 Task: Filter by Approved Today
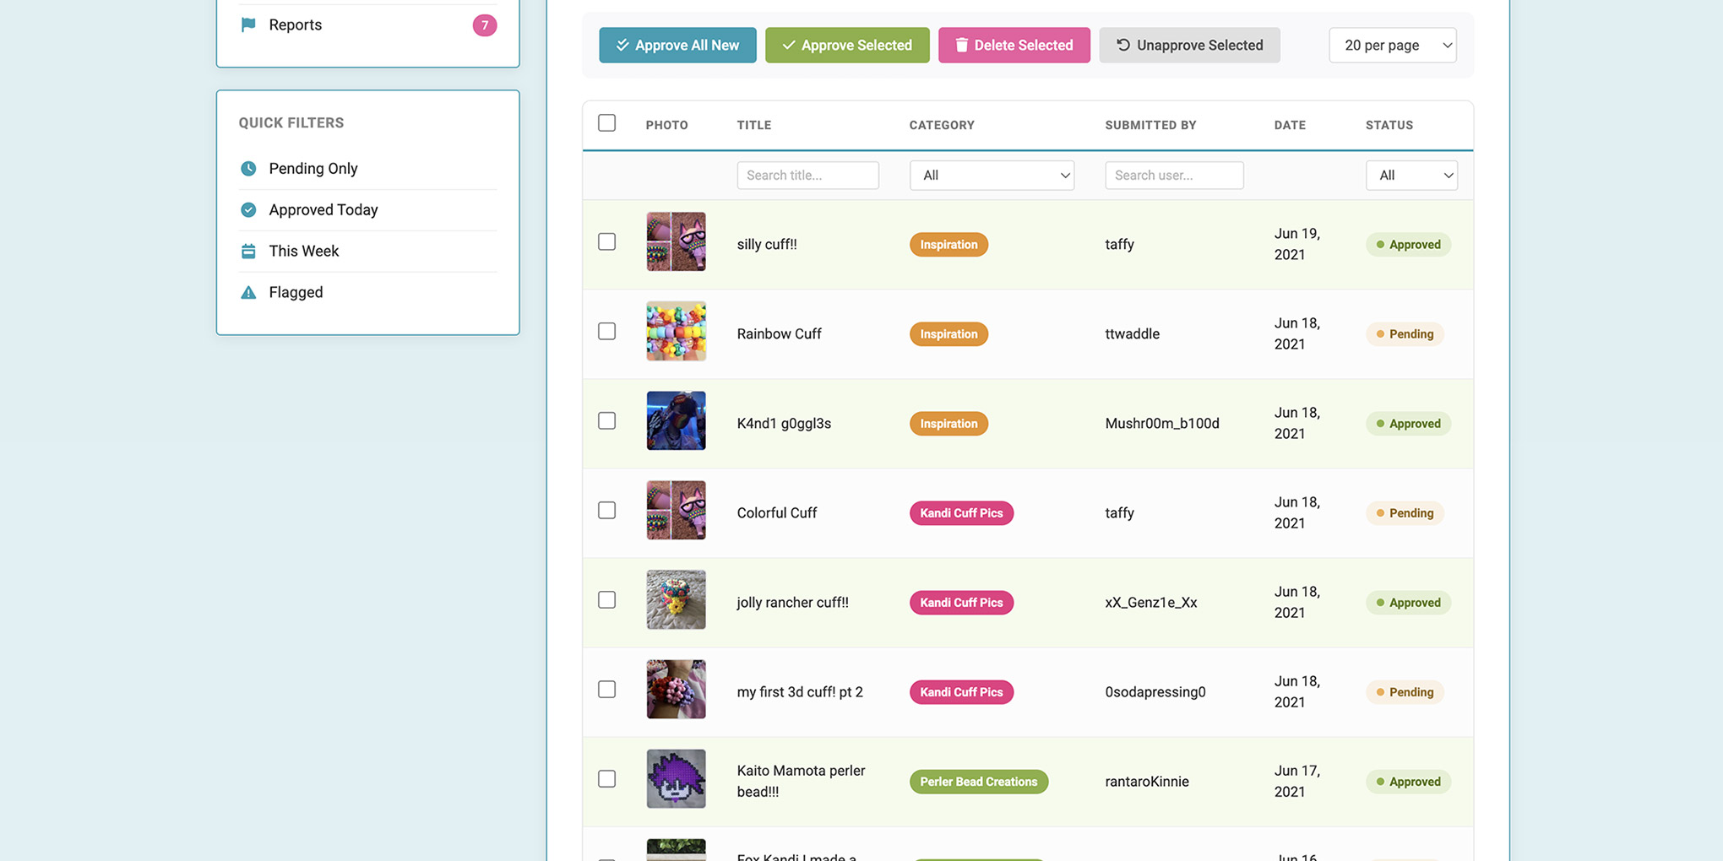point(367,209)
